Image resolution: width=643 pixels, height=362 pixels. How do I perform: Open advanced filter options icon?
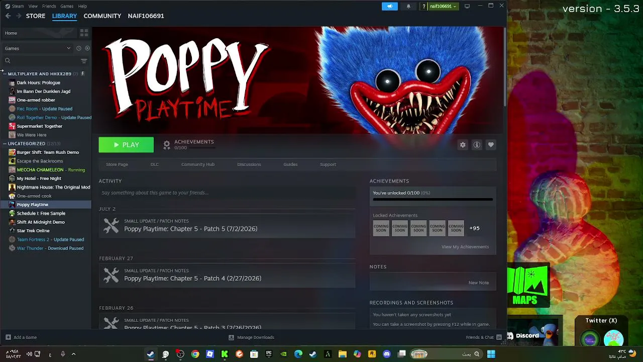pos(84,61)
